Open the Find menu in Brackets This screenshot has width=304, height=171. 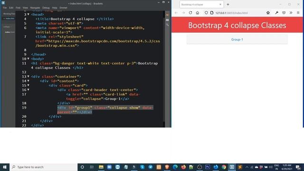[18, 8]
